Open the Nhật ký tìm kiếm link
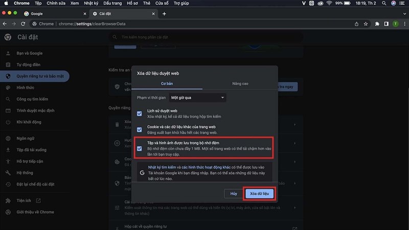 tap(162, 167)
